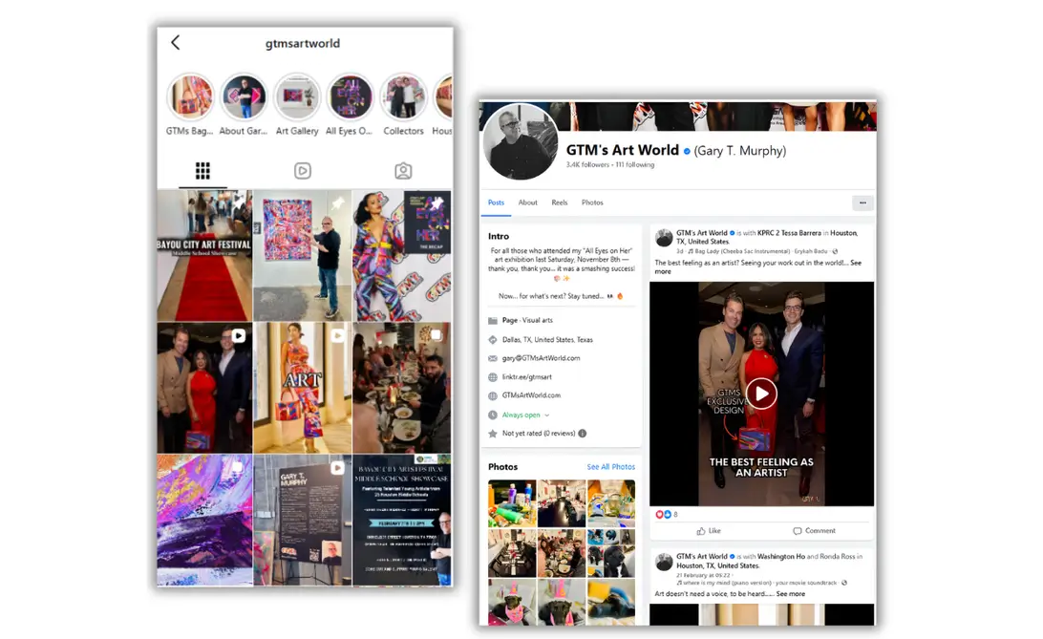This screenshot has width=1043, height=639.
Task: Open the GTMs Bag story highlight
Action: click(190, 97)
